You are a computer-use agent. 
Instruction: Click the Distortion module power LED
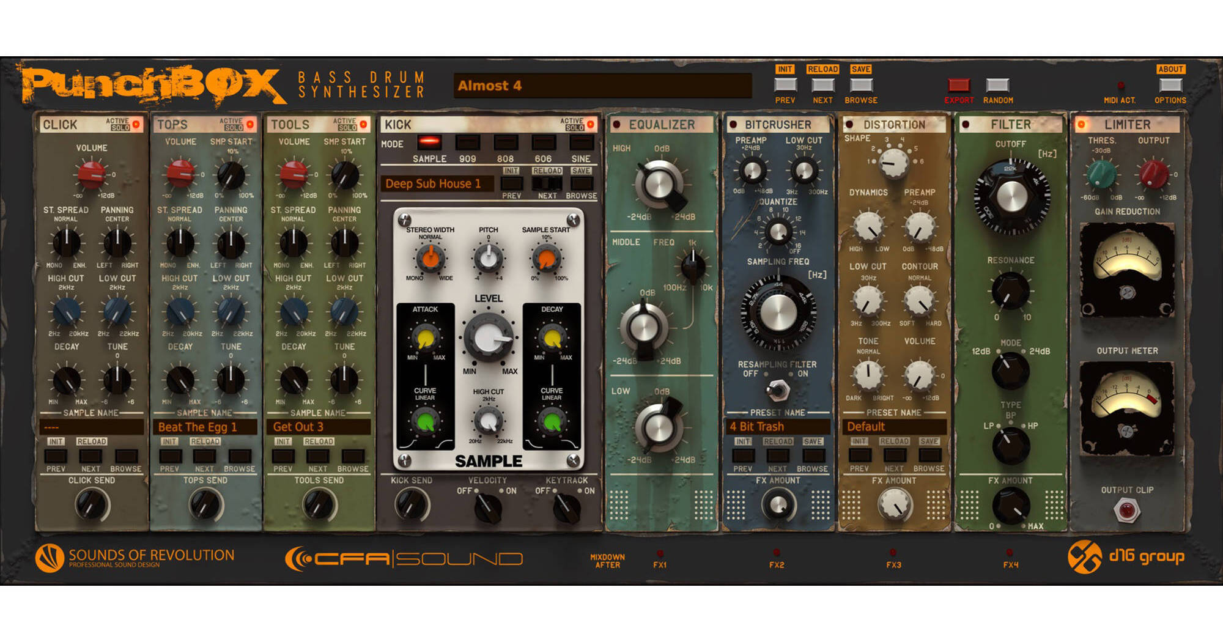pyautogui.click(x=849, y=125)
